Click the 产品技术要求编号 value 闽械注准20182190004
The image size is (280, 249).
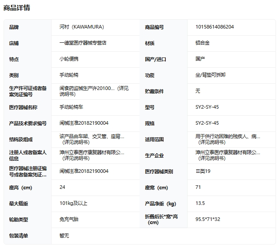pyautogui.click(x=84, y=123)
